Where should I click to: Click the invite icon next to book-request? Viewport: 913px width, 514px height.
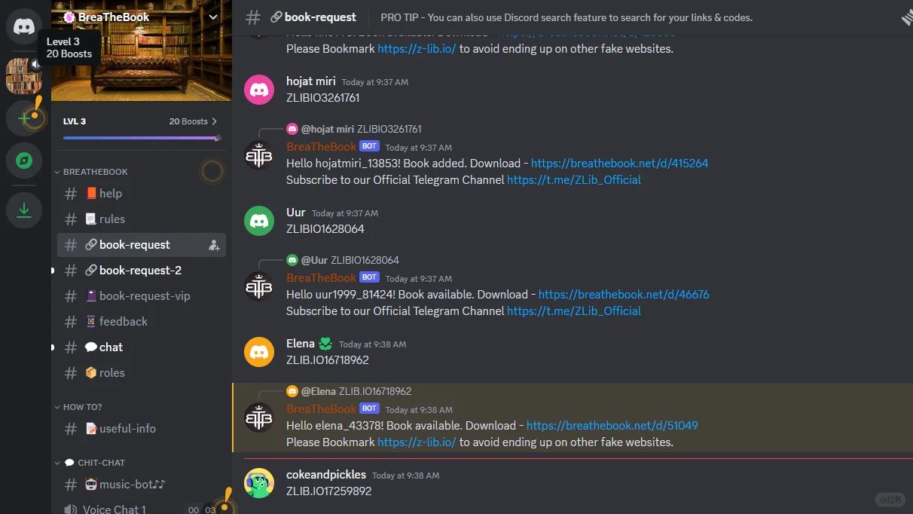click(x=214, y=245)
